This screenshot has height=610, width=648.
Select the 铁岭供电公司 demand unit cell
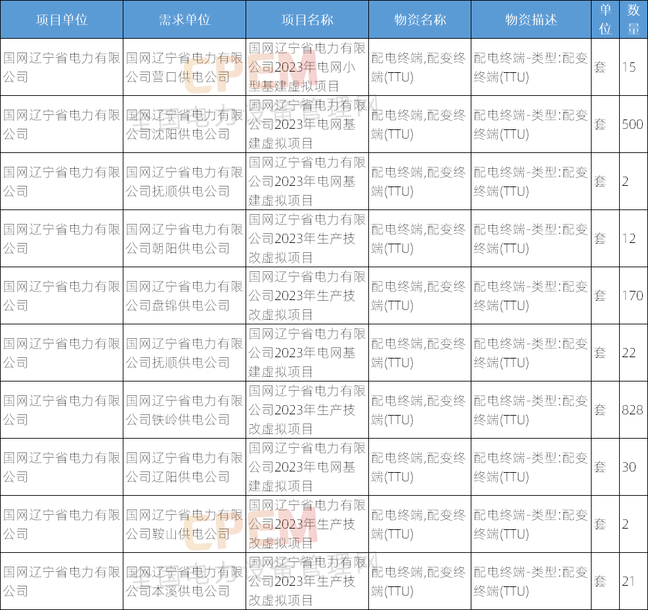coord(184,410)
